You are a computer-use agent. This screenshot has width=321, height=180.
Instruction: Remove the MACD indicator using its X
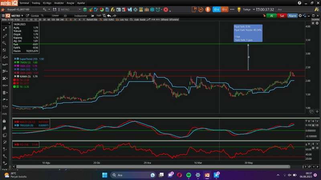pyautogui.click(x=15, y=121)
